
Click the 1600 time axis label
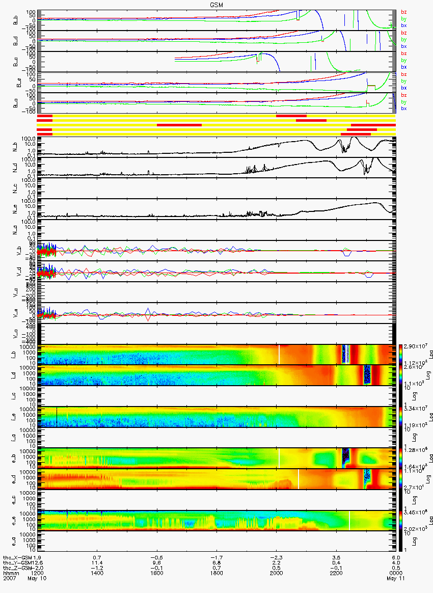tap(157, 573)
